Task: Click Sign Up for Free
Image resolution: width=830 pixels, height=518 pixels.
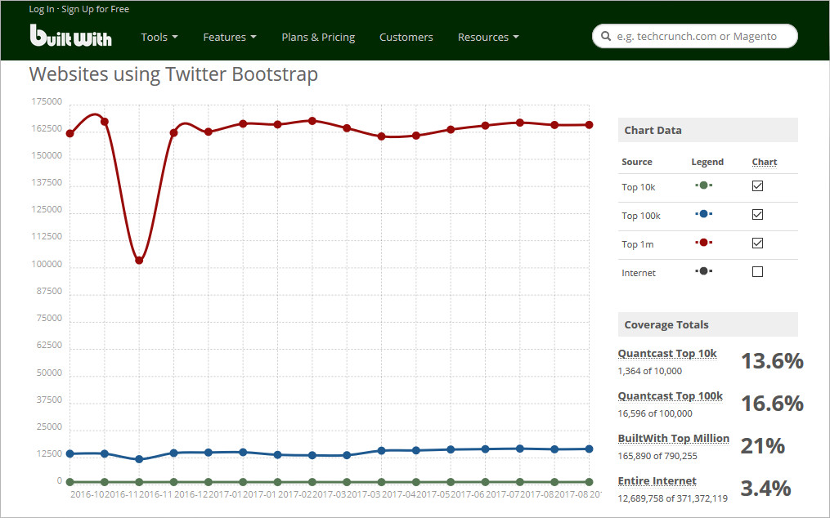Action: tap(96, 9)
